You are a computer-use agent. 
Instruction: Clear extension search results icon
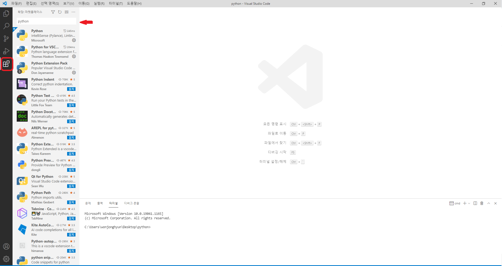click(67, 12)
